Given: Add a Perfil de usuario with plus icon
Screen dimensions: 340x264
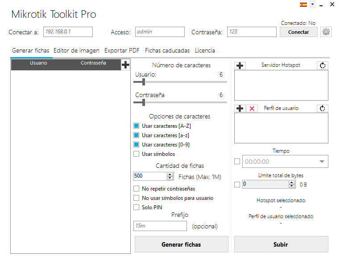Looking at the screenshot, I should pos(240,108).
